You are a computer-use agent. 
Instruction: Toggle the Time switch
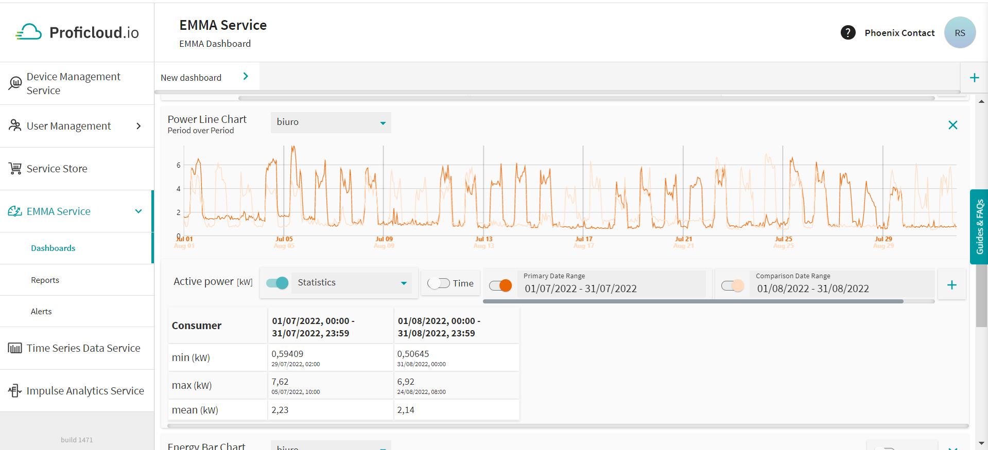[x=438, y=283]
